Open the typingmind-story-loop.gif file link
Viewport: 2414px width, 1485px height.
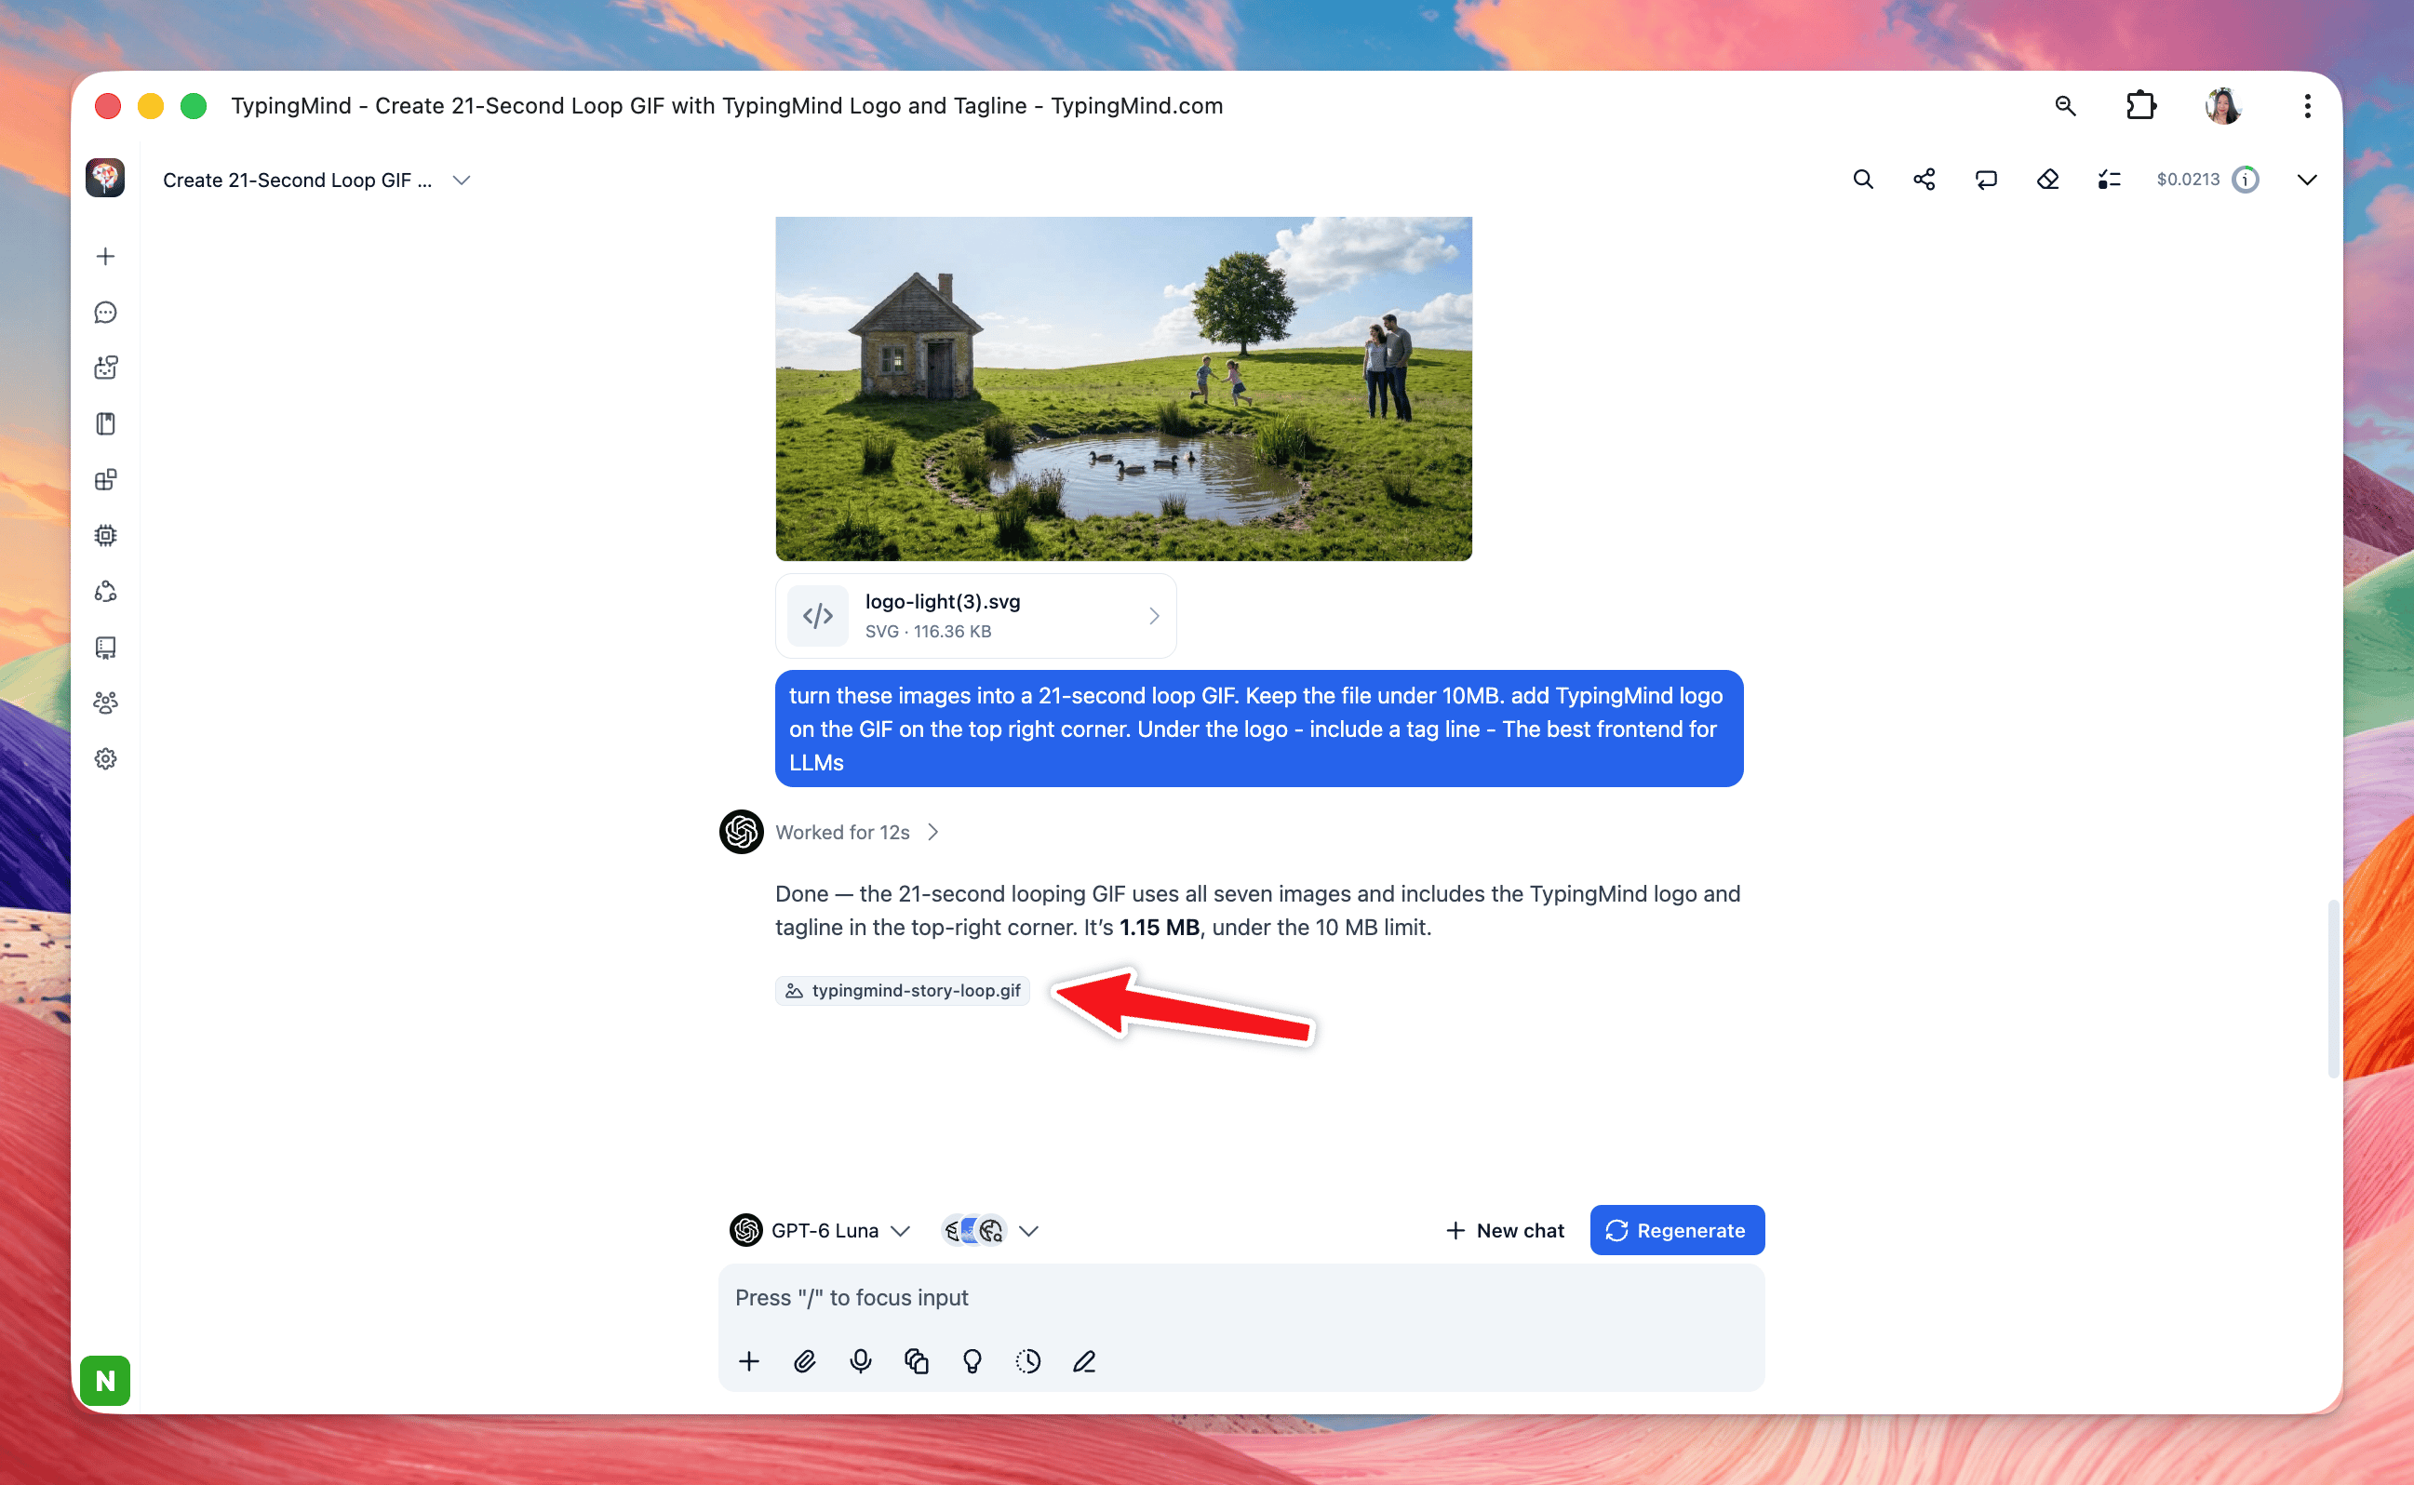903,990
